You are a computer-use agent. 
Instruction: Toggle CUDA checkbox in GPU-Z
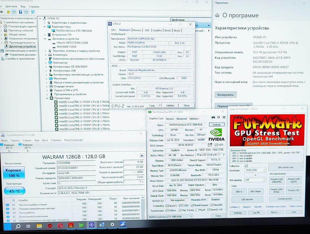[x=180, y=205]
